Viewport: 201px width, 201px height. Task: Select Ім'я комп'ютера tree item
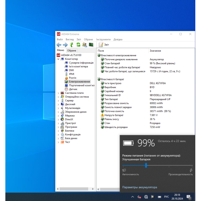click(78, 67)
